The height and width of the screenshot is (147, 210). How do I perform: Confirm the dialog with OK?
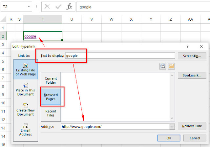click(x=169, y=138)
